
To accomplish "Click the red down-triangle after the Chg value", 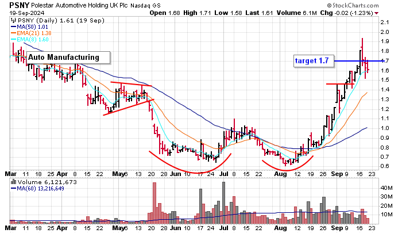I will point(376,13).
